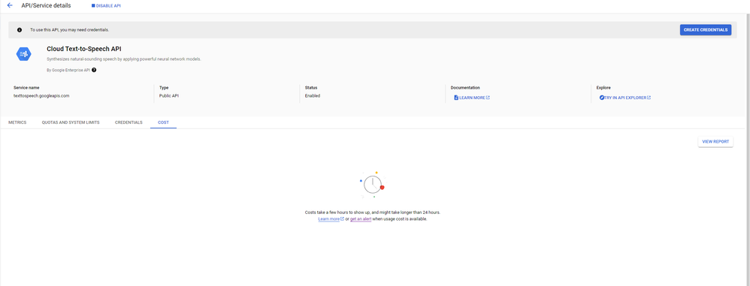Click the 'Synthesizes natural-sounding speech' description

point(124,59)
